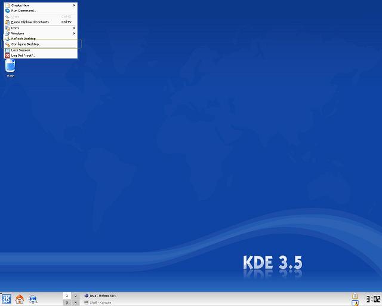382x306 pixels.
Task: Activate Java - Eclipse SDK taskbar entry
Action: [100, 296]
